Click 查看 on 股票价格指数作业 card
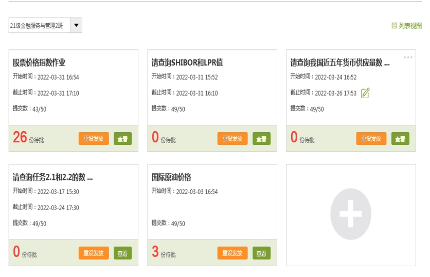Viewport: 430px width, 277px height. (122, 139)
